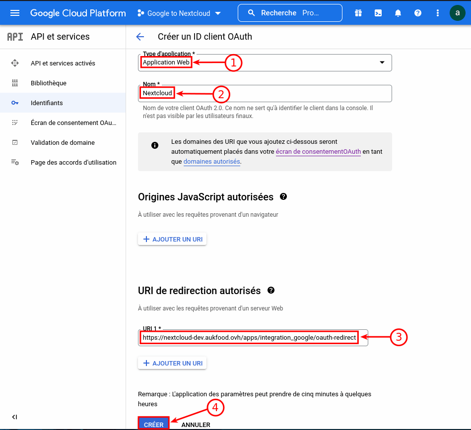
Task: Open Écran de consentement OAuth sidebar item
Action: click(x=63, y=123)
